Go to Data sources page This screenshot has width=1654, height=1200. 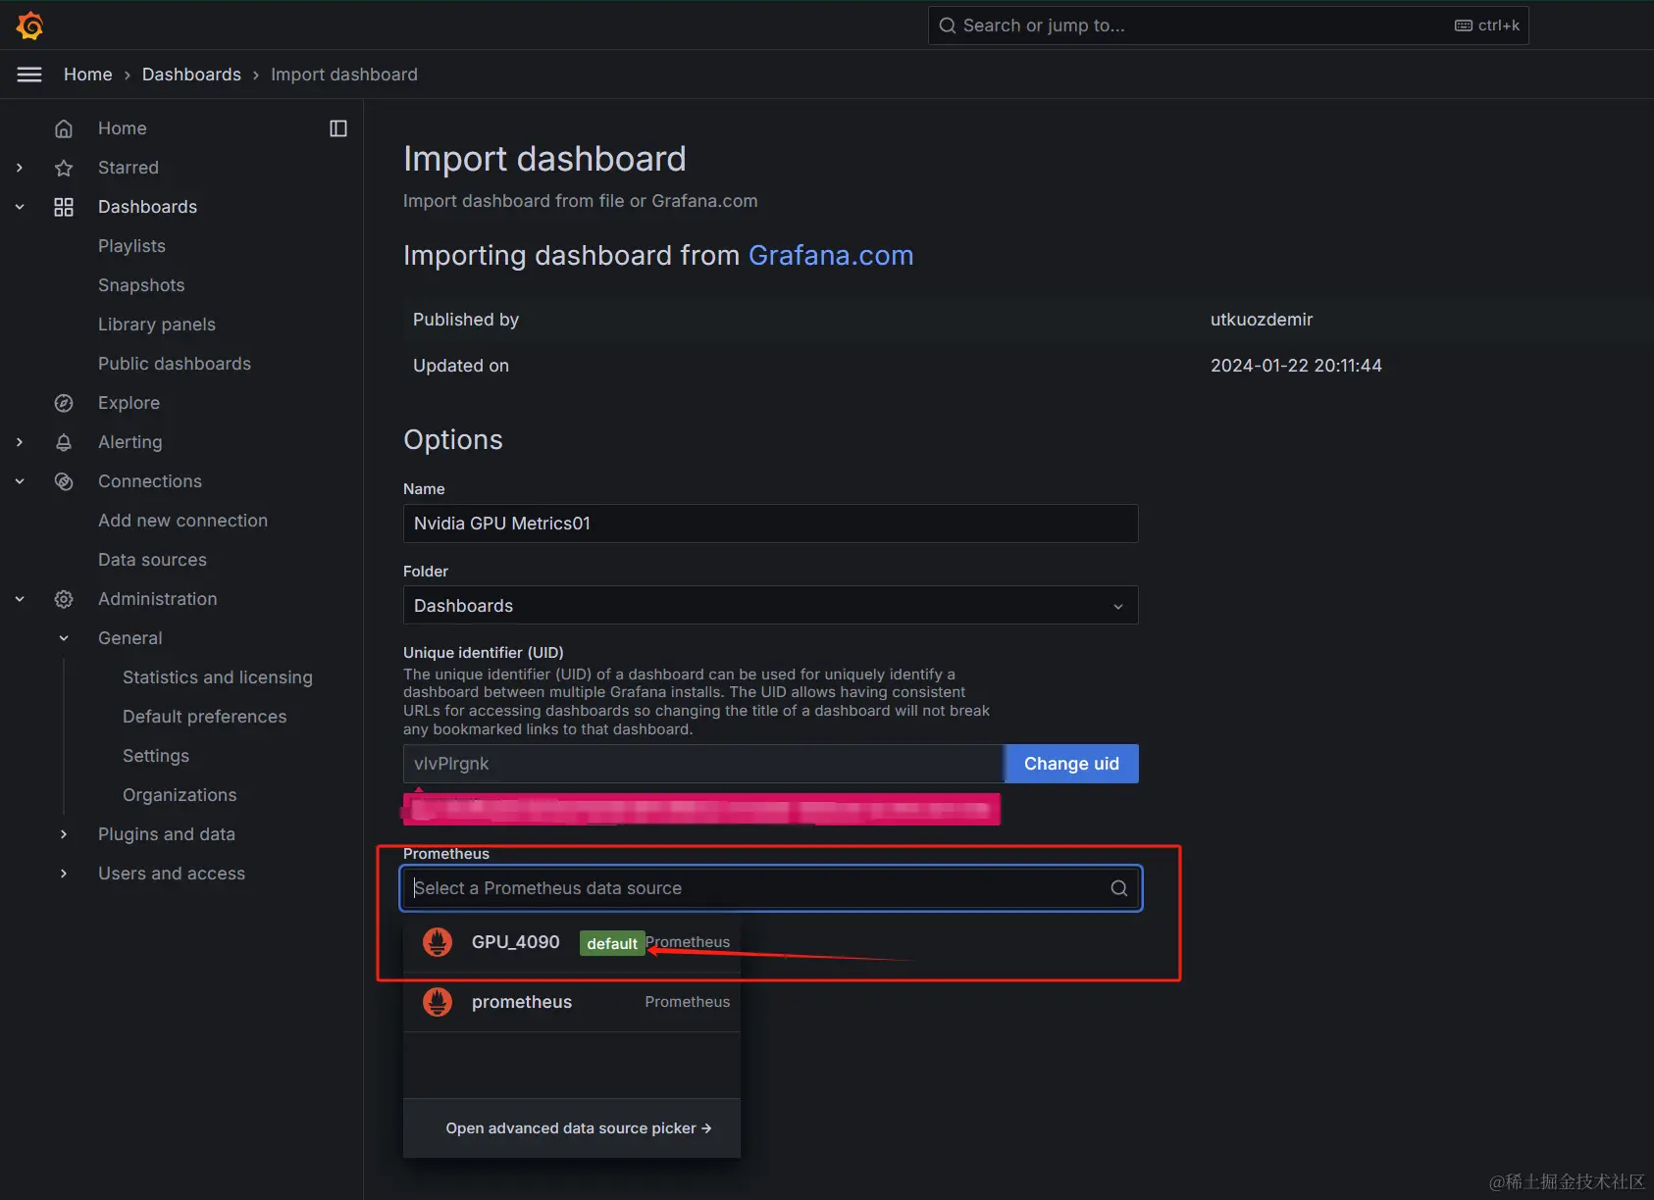pos(152,560)
